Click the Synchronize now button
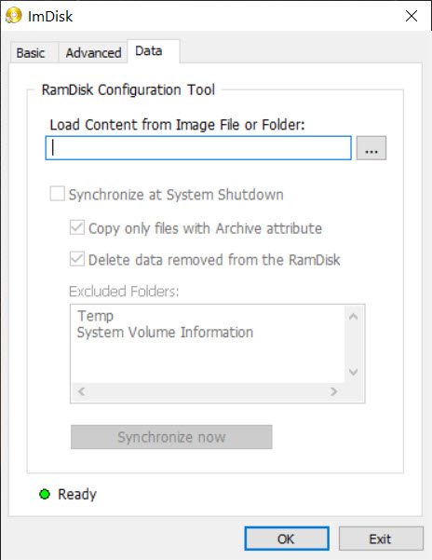The height and width of the screenshot is (560, 432). pos(171,437)
